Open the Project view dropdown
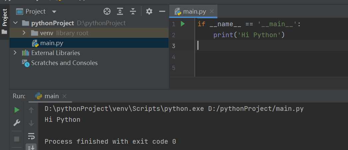348x150 pixels. [x=54, y=12]
